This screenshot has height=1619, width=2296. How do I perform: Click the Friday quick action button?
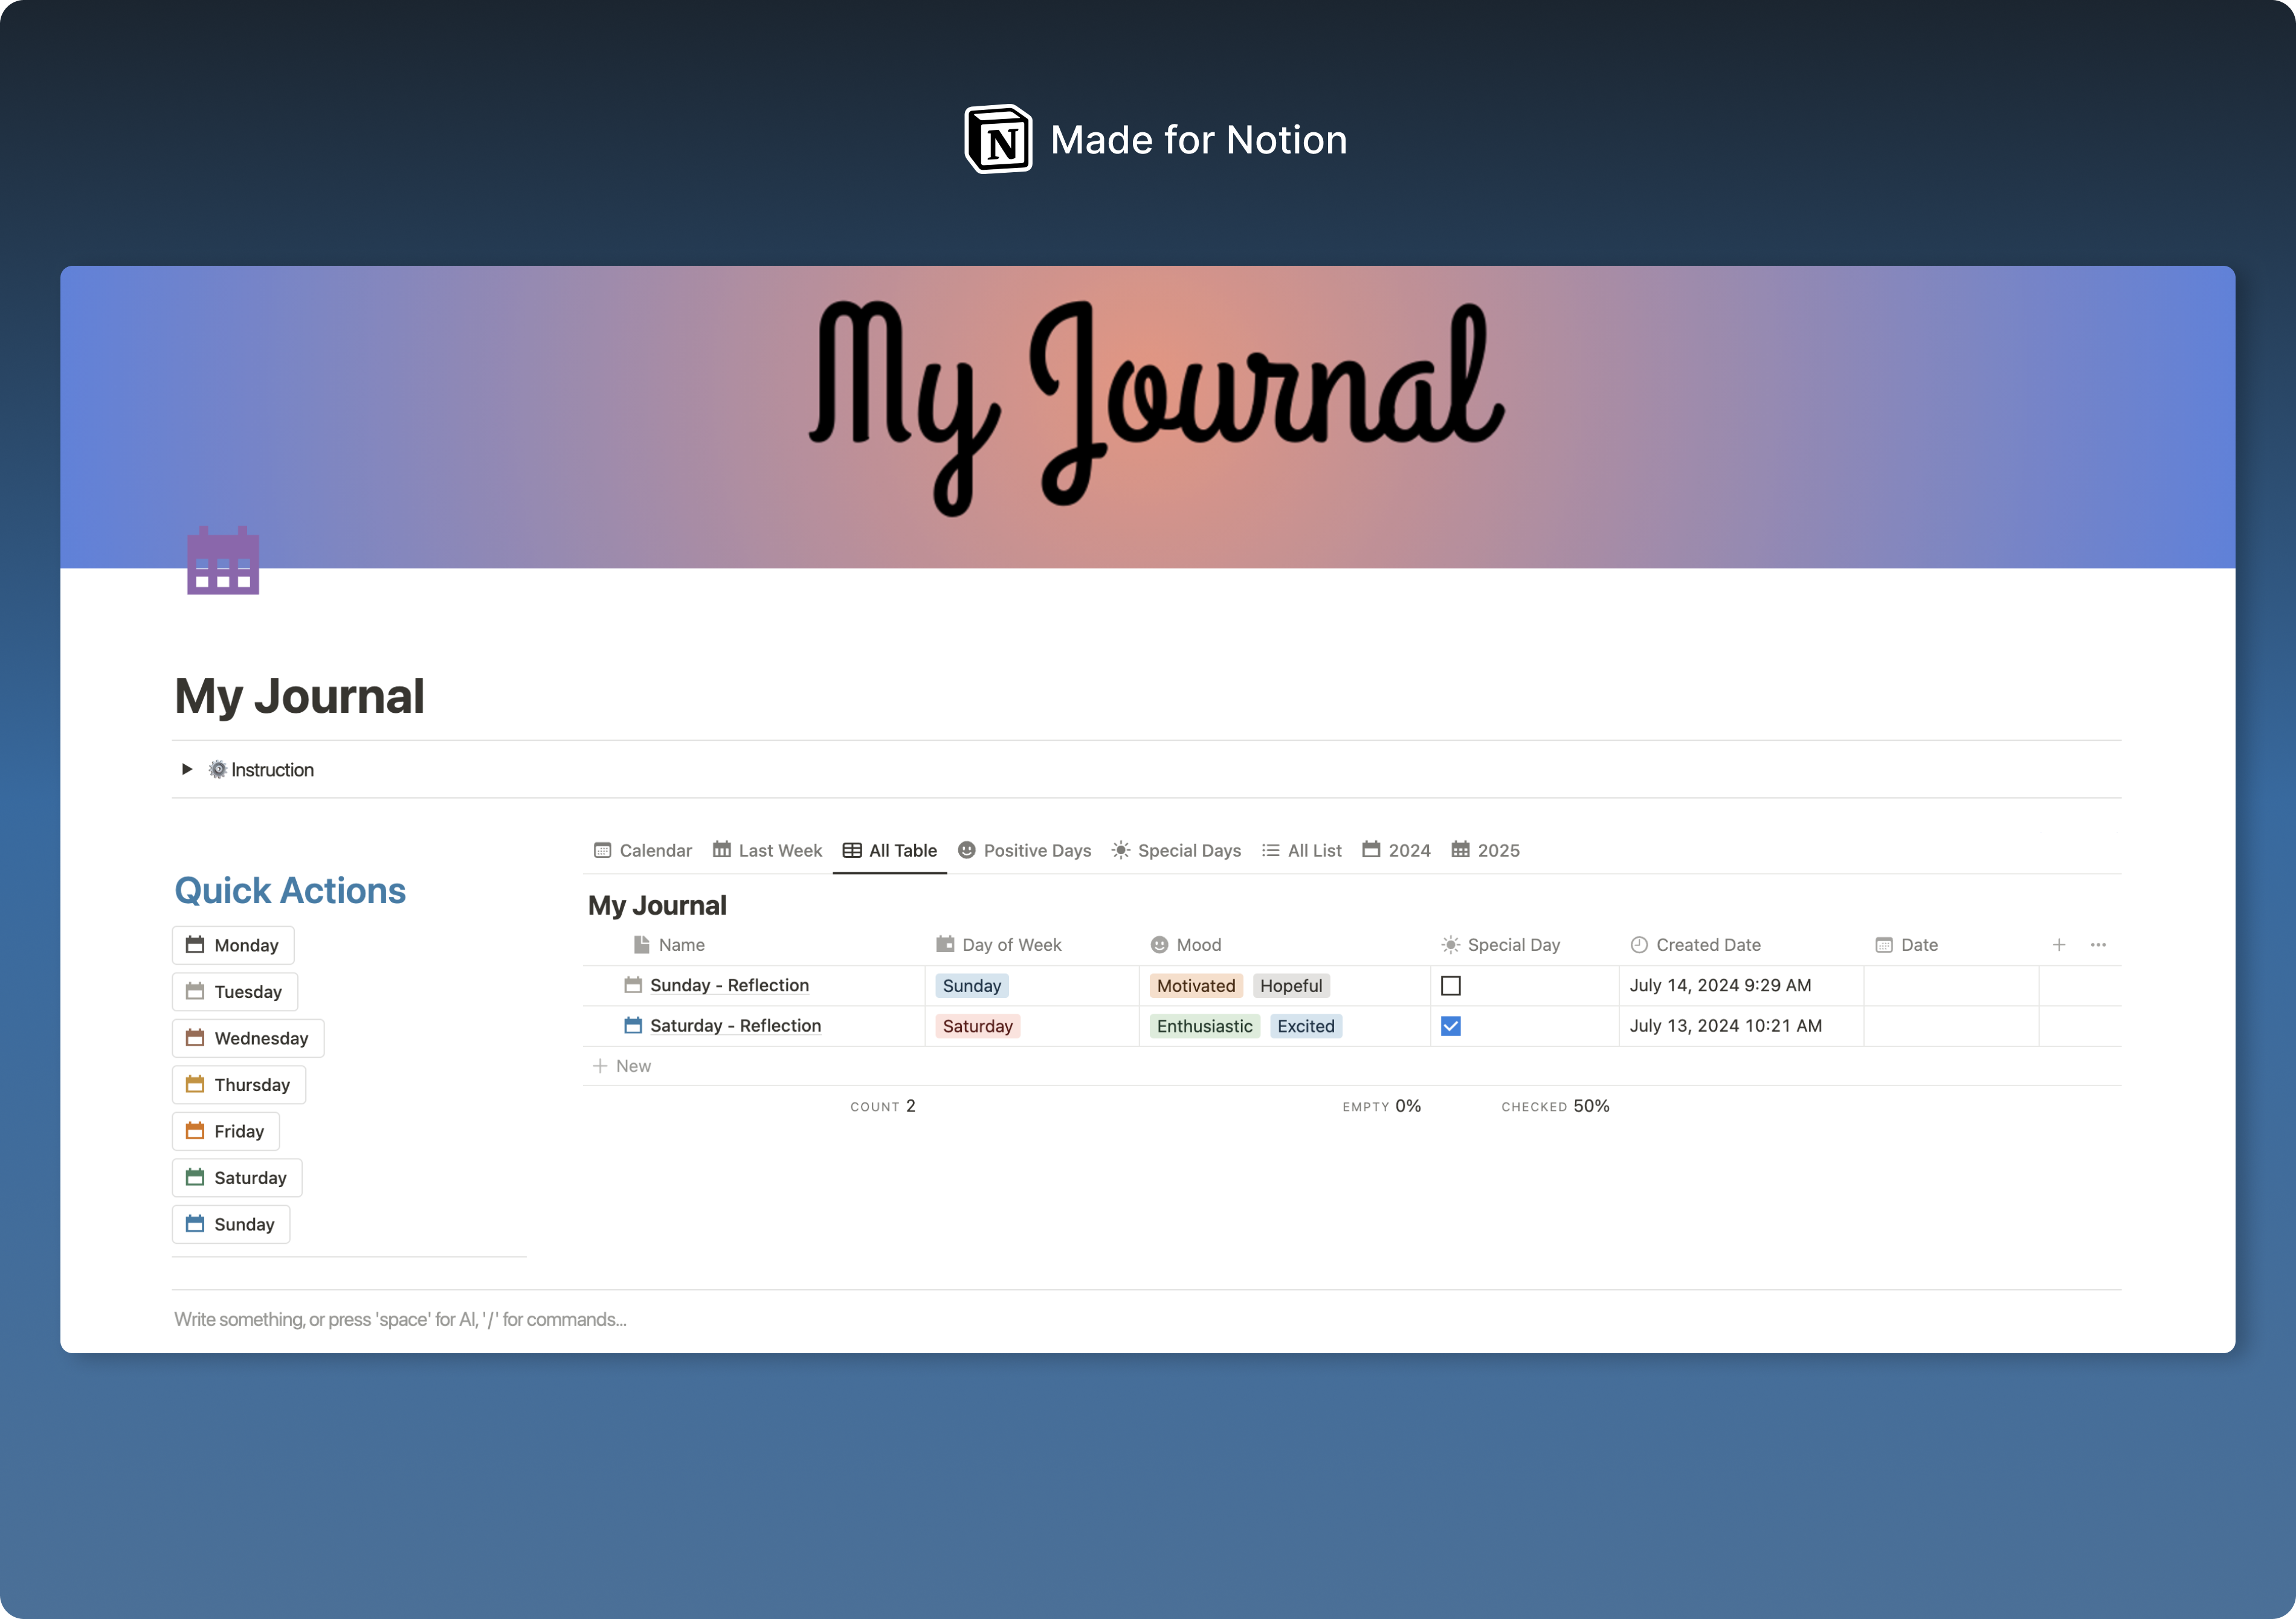[226, 1131]
